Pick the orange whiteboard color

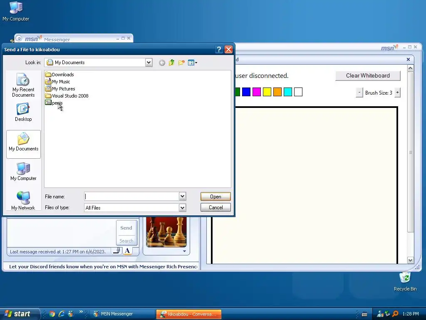pyautogui.click(x=277, y=92)
